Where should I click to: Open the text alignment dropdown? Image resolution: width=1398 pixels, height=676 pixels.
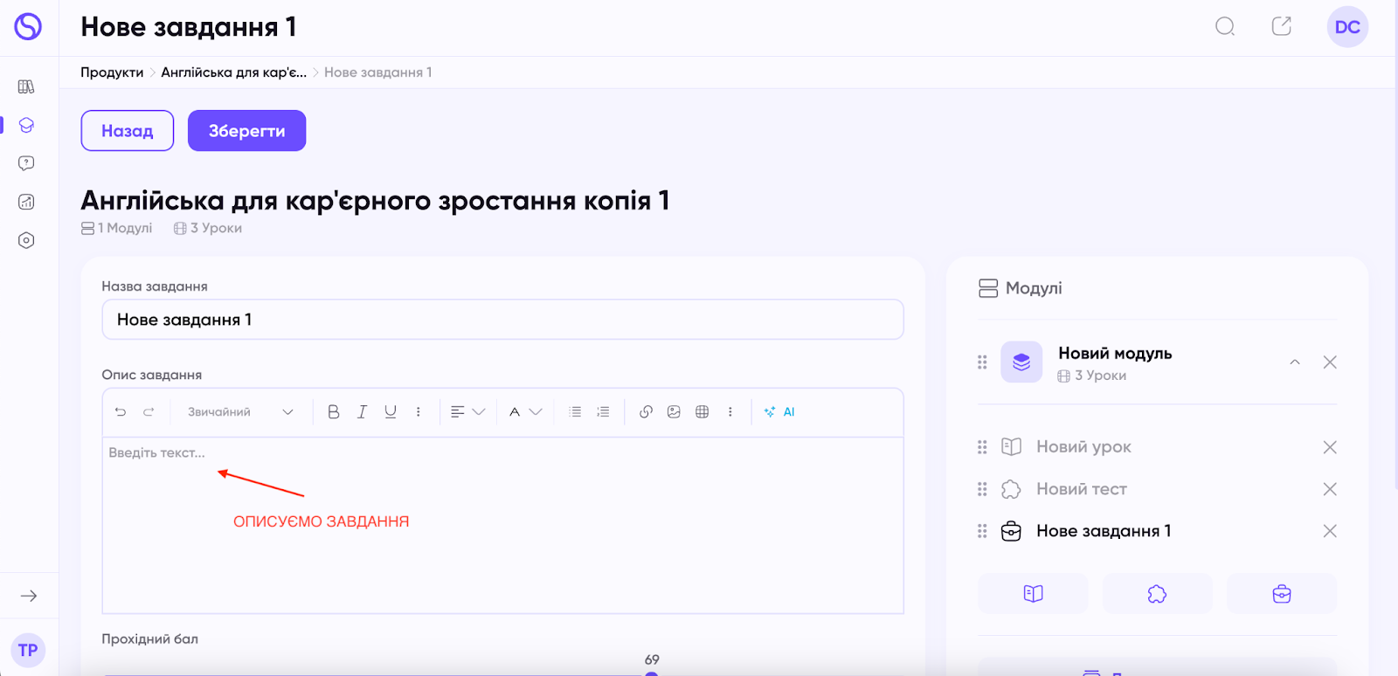(x=467, y=412)
